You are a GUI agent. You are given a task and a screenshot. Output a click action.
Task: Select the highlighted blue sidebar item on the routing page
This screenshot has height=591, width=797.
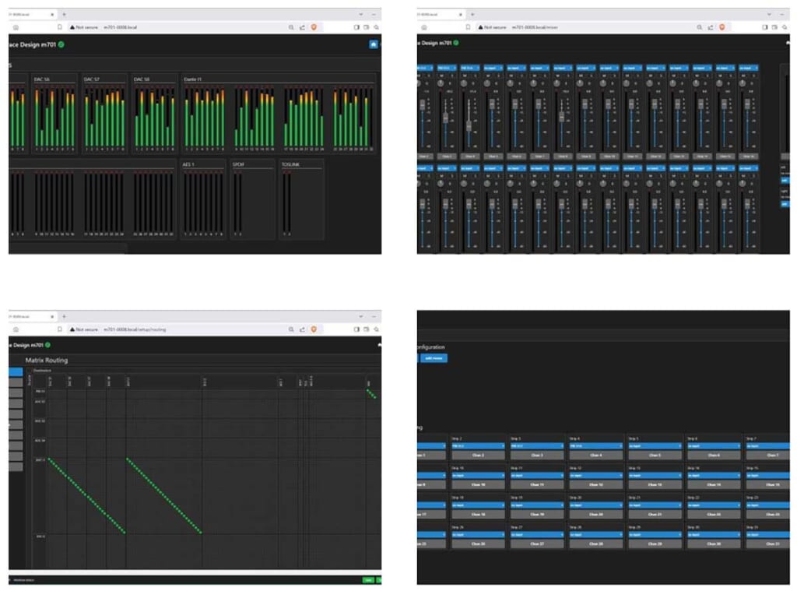(x=16, y=372)
